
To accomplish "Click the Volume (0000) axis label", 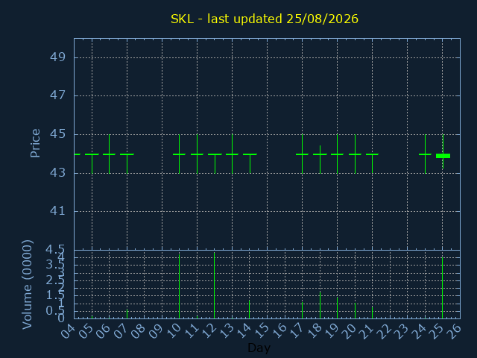I will (27, 285).
